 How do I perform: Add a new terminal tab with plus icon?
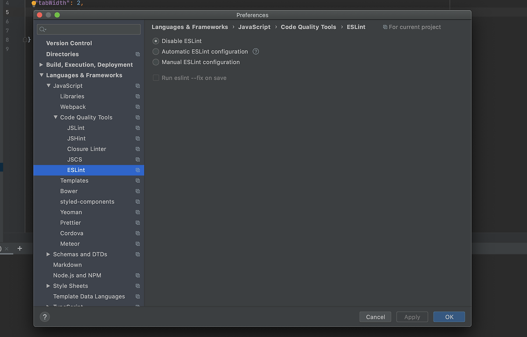click(19, 248)
